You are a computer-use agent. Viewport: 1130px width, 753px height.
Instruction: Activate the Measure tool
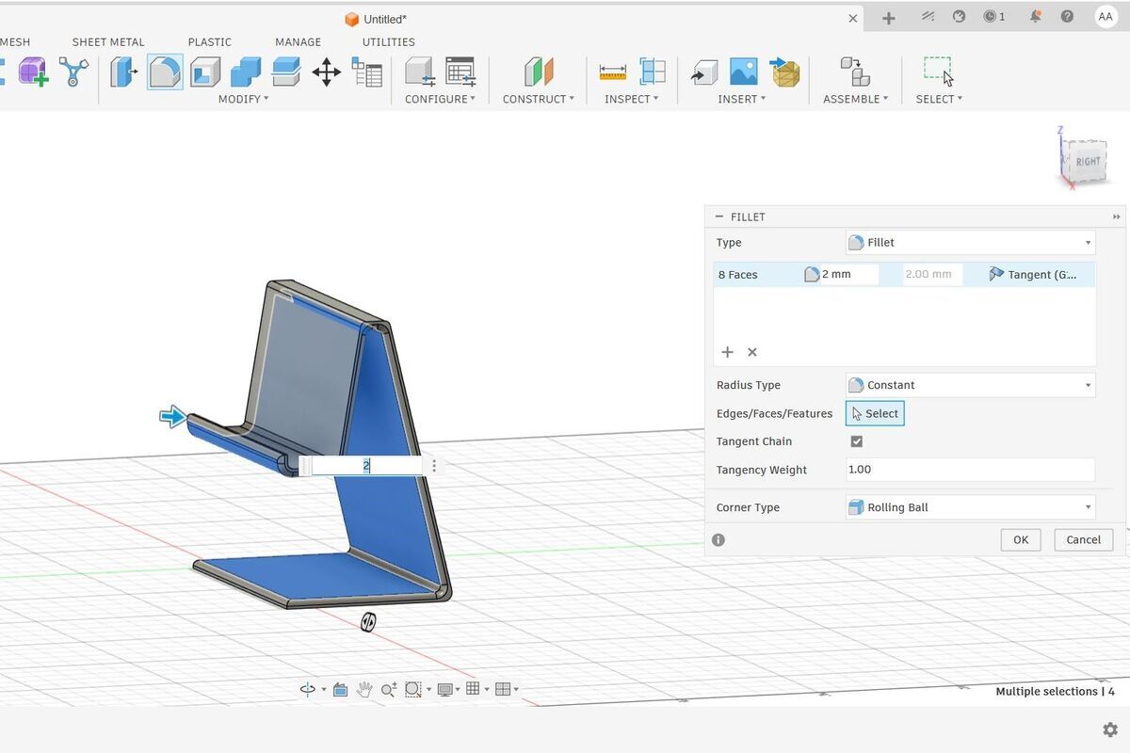coord(612,72)
